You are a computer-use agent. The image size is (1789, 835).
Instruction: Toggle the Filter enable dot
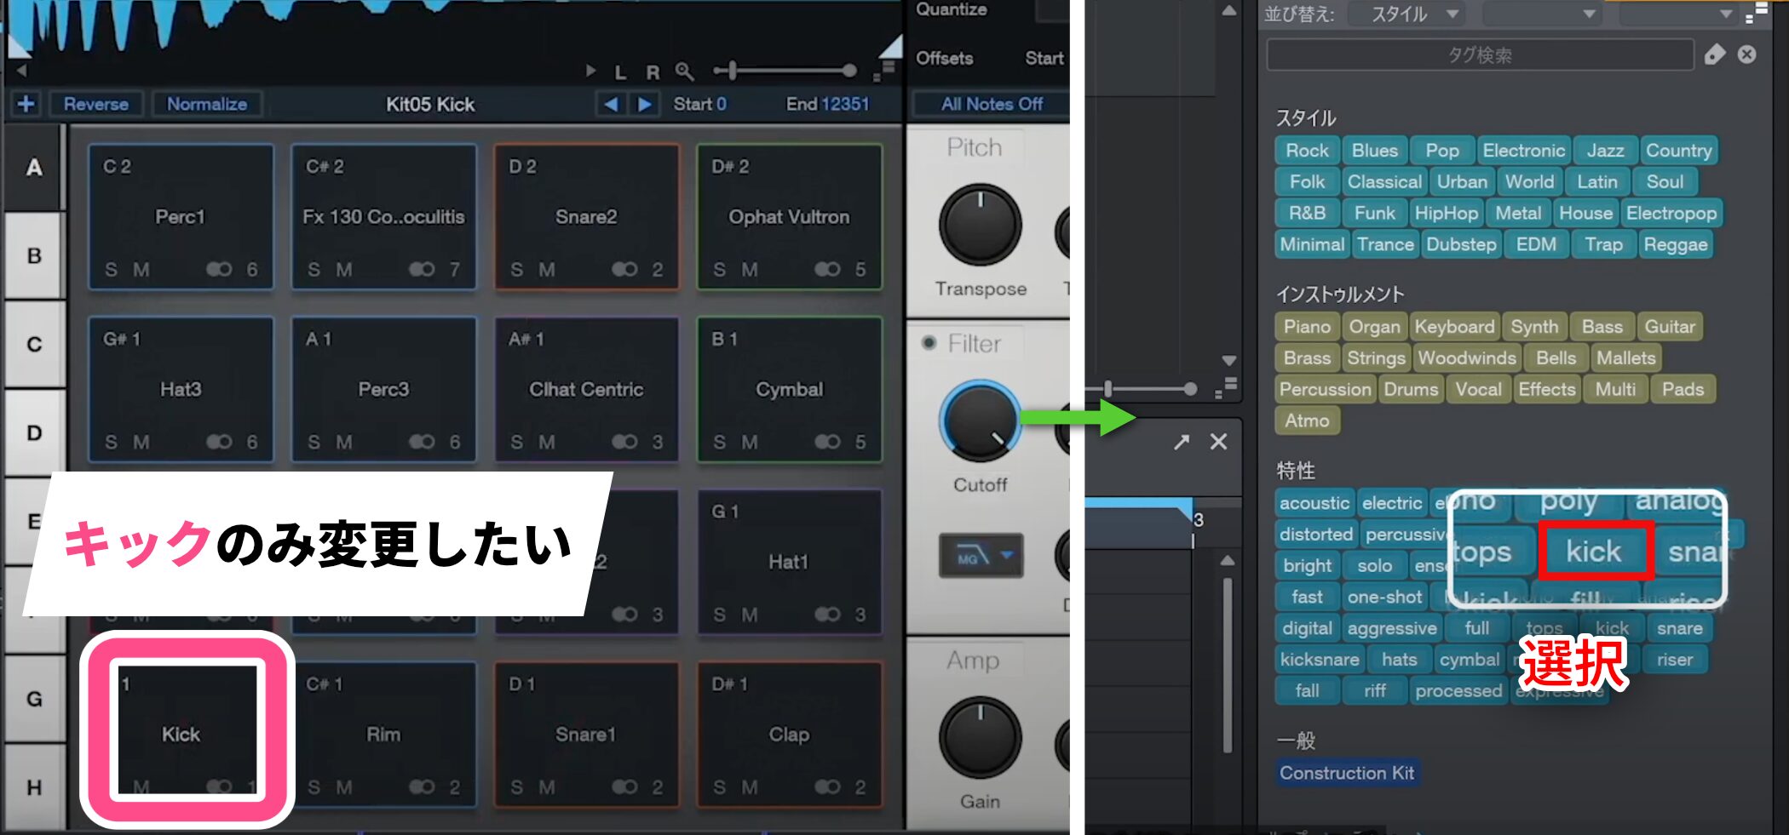pos(929,343)
